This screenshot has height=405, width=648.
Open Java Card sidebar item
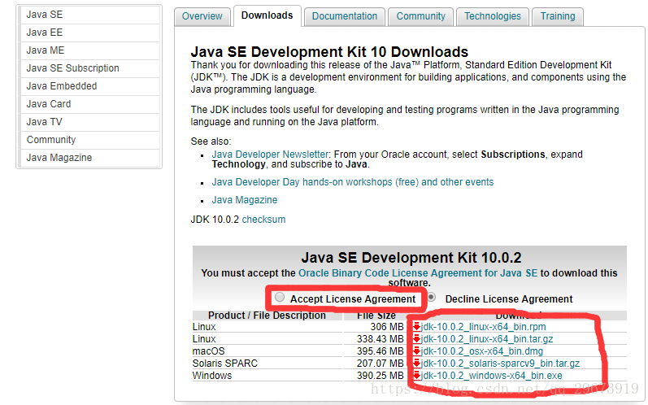click(89, 104)
